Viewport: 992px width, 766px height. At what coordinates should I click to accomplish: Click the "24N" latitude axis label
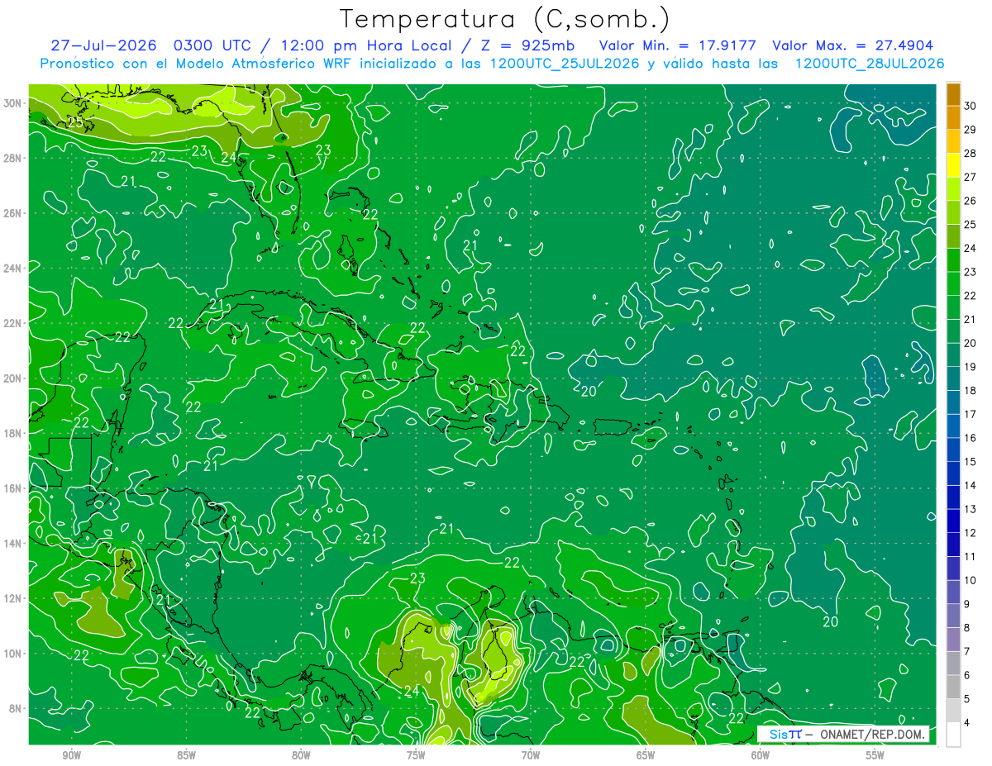pyautogui.click(x=13, y=269)
